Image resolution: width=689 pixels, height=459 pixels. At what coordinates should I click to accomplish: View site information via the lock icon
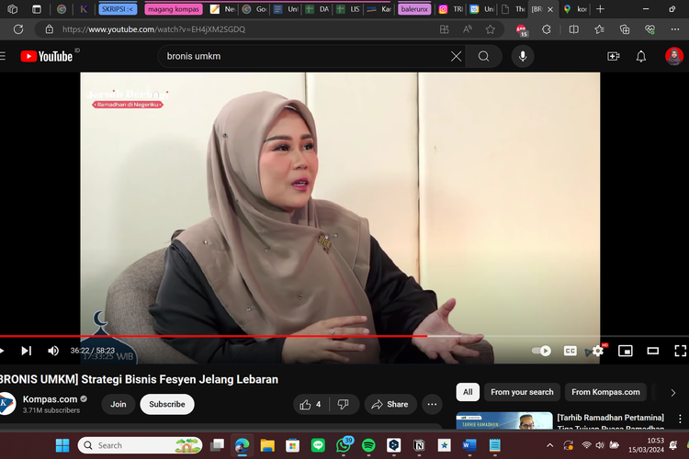50,29
